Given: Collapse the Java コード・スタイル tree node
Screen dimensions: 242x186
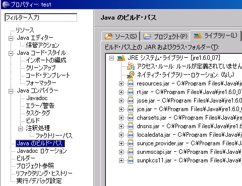Looking at the screenshot, I should click(11, 53).
